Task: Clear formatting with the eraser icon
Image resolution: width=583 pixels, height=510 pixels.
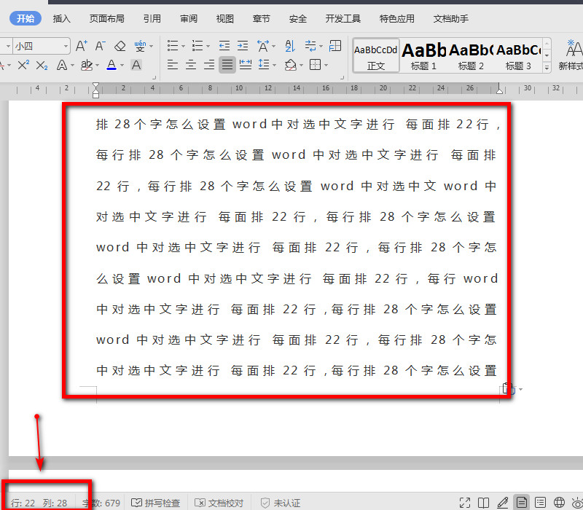Action: coord(120,46)
